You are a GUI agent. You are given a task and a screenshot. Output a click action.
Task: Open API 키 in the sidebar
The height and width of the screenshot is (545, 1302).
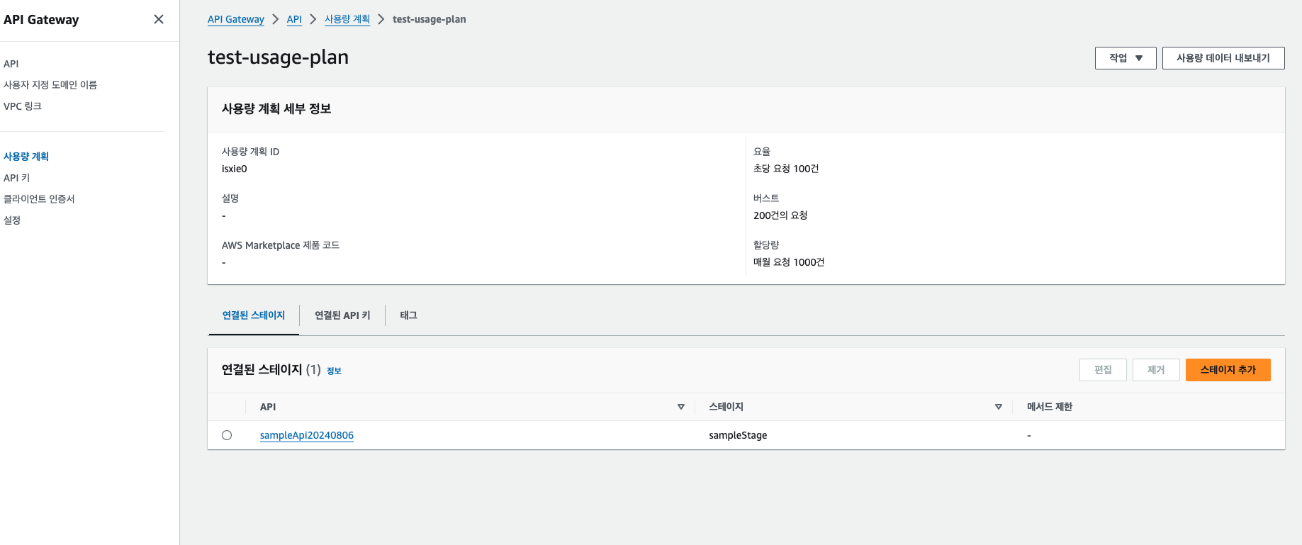(17, 178)
